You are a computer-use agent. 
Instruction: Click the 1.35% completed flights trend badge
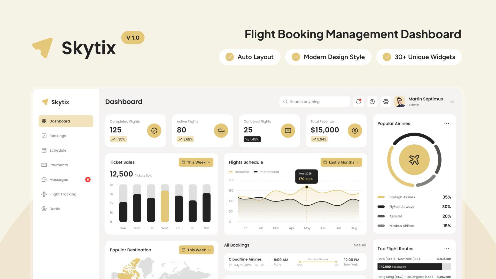(118, 139)
